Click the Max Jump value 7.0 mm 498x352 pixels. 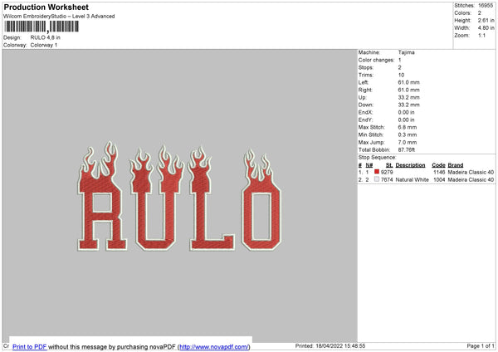click(408, 142)
